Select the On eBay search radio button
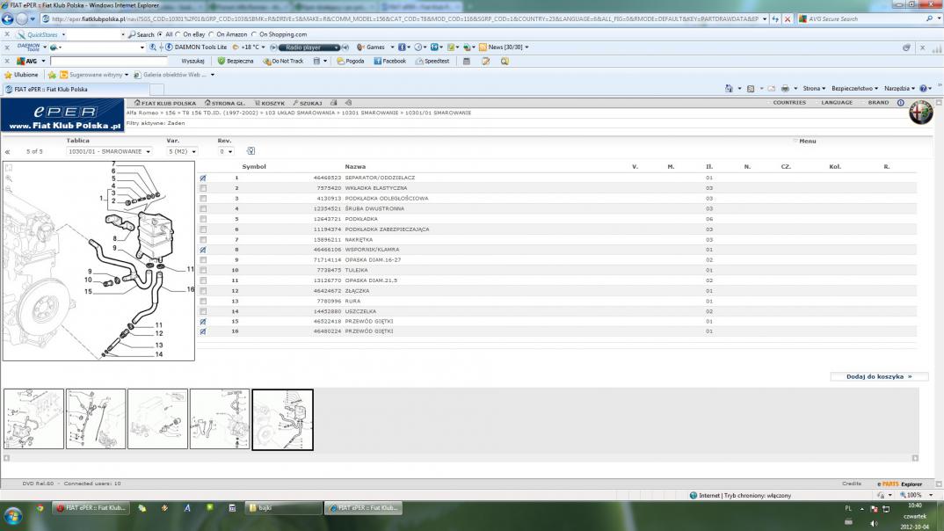944x531 pixels. point(179,34)
